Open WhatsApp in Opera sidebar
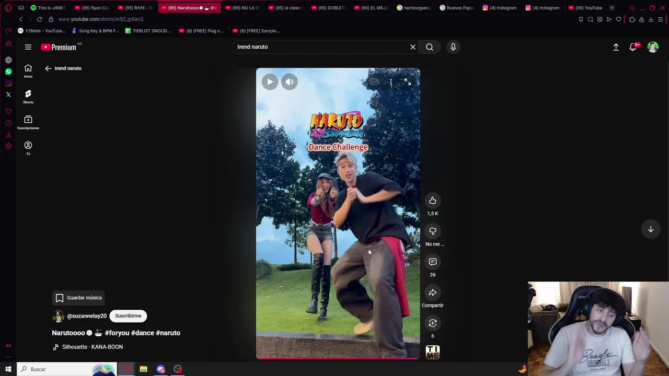This screenshot has height=376, width=669. point(8,72)
